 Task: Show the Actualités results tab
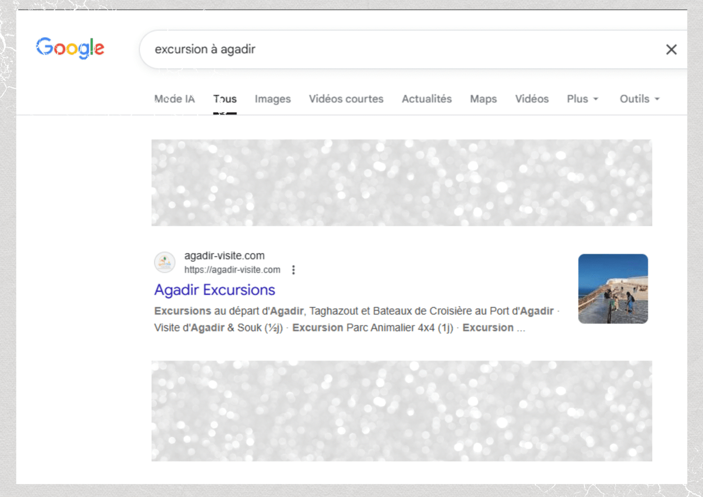pos(427,99)
